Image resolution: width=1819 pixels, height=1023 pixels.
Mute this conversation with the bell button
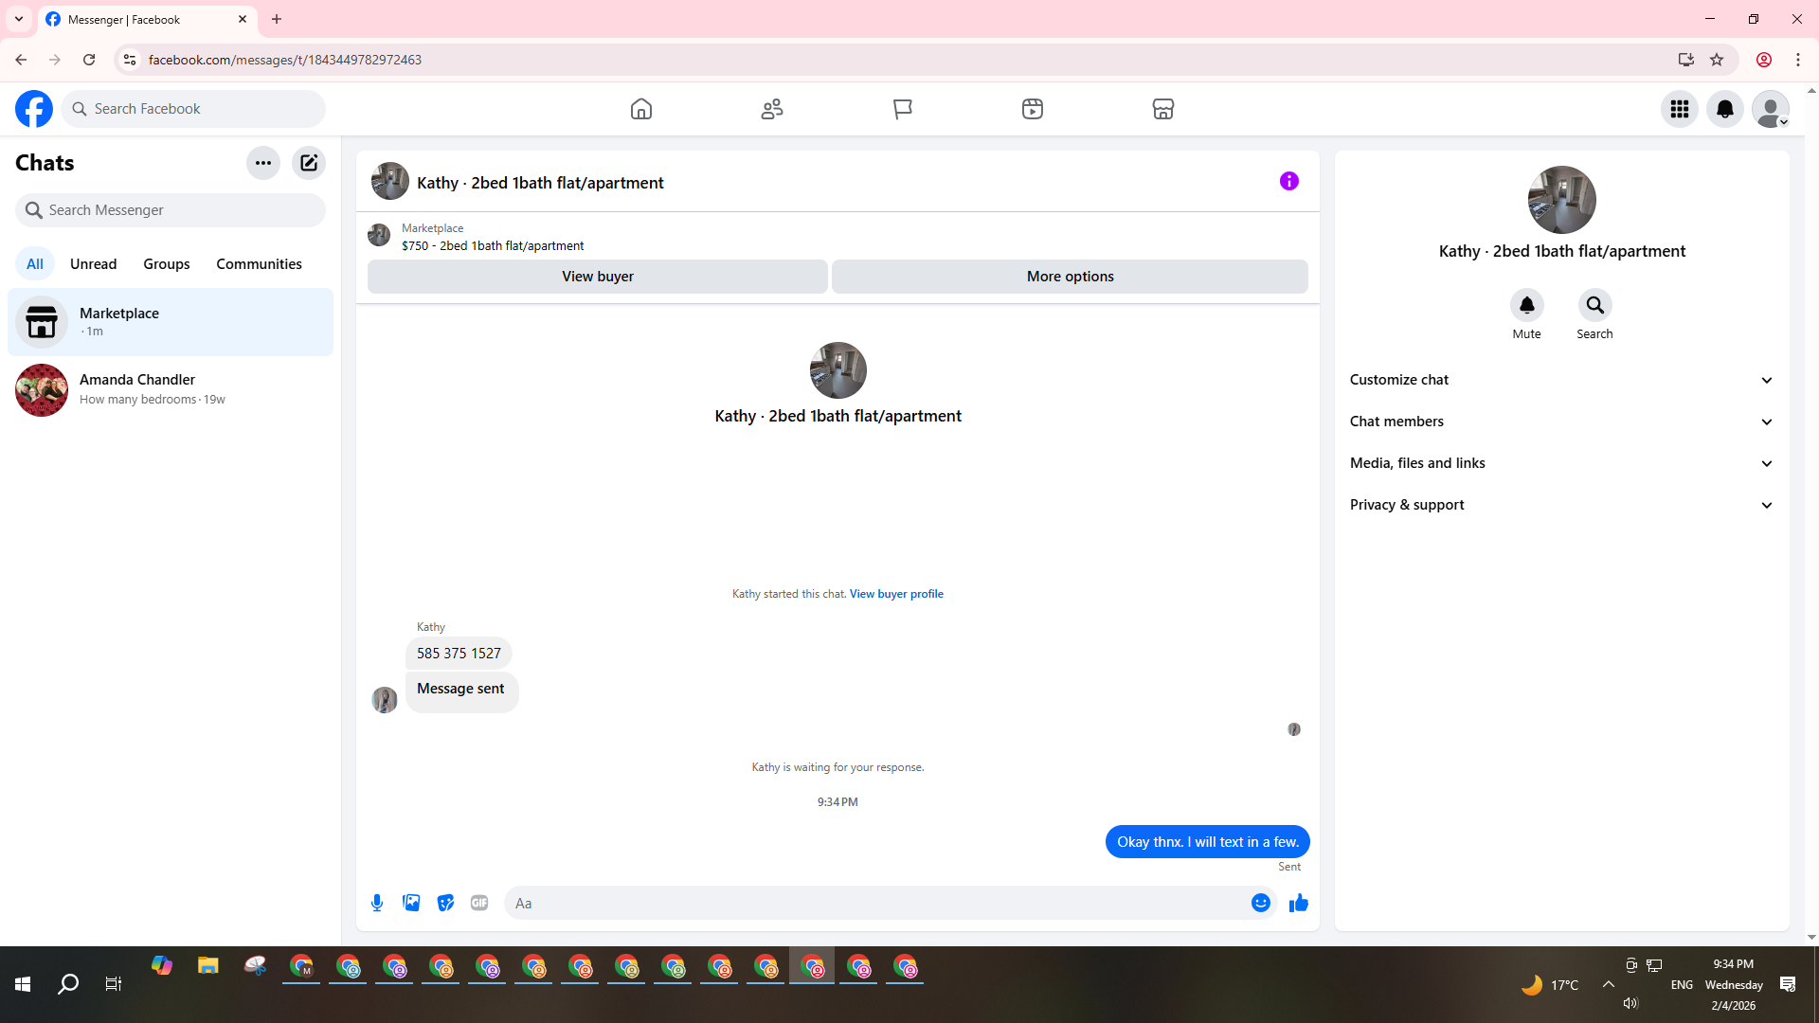pyautogui.click(x=1526, y=305)
